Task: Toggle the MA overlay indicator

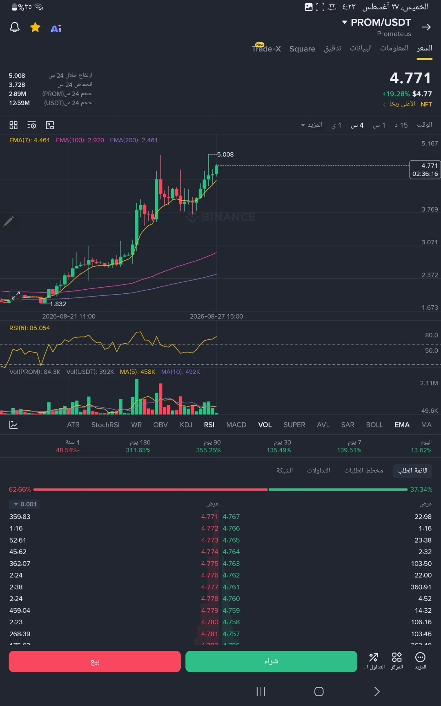Action: click(x=426, y=425)
